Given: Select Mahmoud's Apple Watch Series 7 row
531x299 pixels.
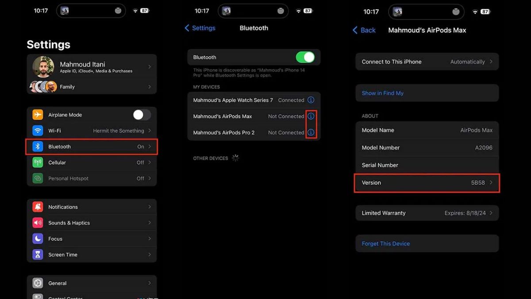Looking at the screenshot, I should point(254,100).
